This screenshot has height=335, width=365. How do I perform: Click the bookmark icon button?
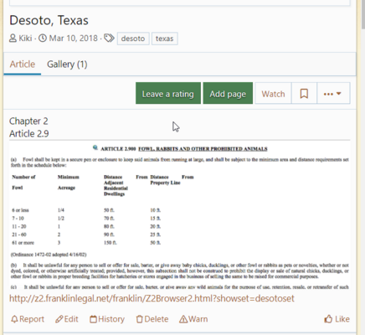click(304, 94)
